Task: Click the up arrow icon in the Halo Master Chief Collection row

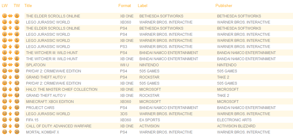Action: point(10,89)
